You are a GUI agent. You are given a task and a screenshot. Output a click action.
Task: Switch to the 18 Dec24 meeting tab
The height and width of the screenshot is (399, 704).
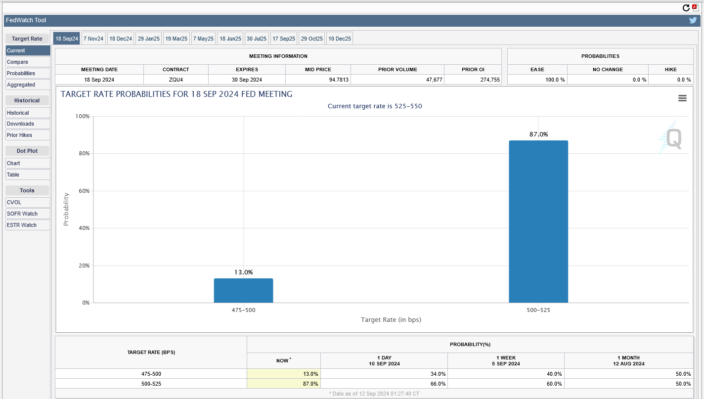click(x=121, y=39)
